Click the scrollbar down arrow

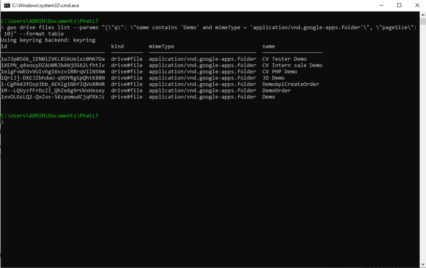pos(422,264)
